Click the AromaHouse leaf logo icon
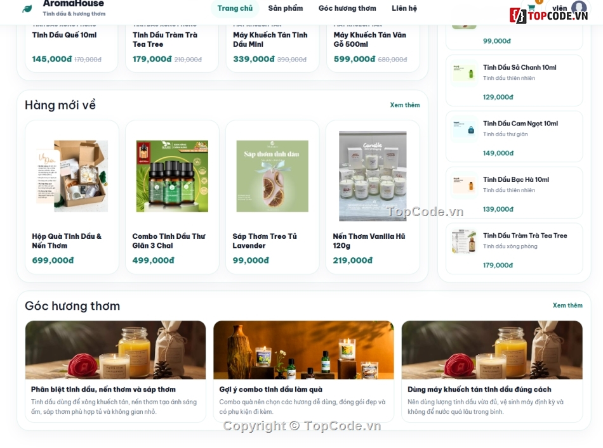This screenshot has width=603, height=448. pos(27,8)
